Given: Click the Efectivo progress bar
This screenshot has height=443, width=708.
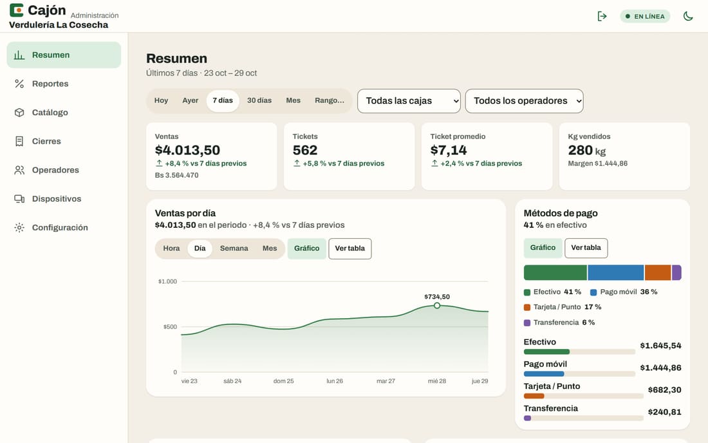Looking at the screenshot, I should point(579,352).
